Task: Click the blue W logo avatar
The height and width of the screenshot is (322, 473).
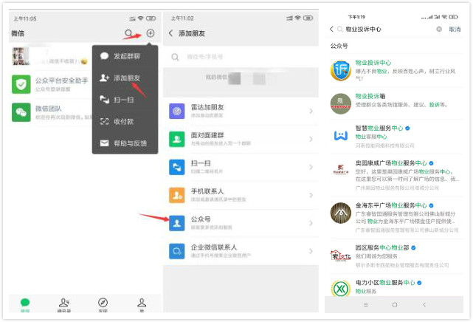Action: (x=341, y=136)
